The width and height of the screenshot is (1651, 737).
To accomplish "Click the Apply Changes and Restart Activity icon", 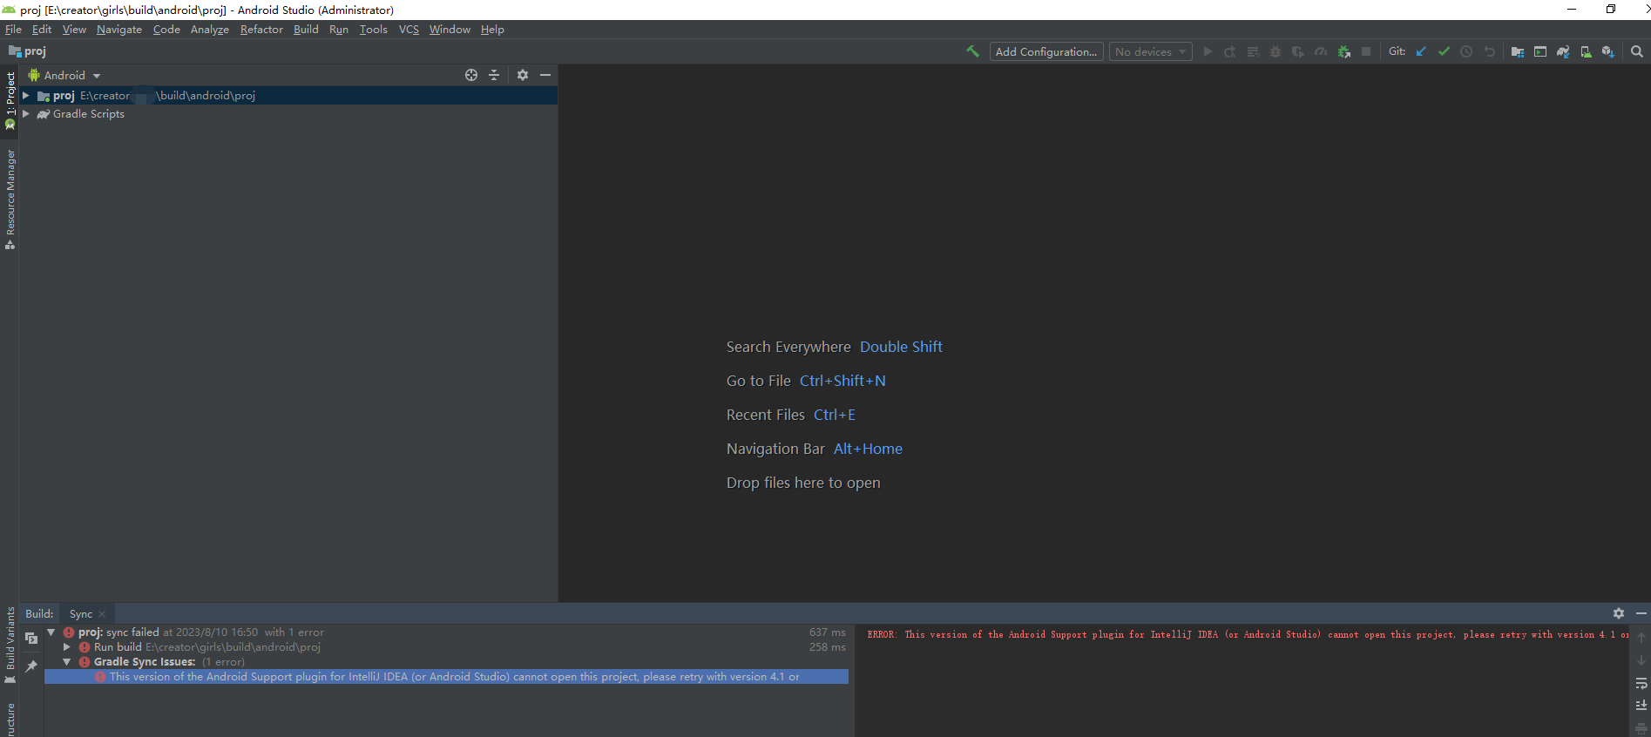I will point(1230,52).
